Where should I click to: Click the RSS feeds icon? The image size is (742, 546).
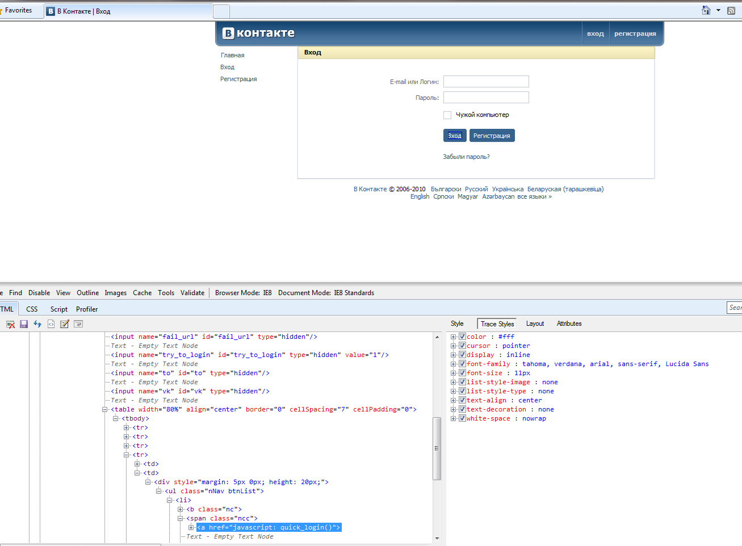pos(731,10)
